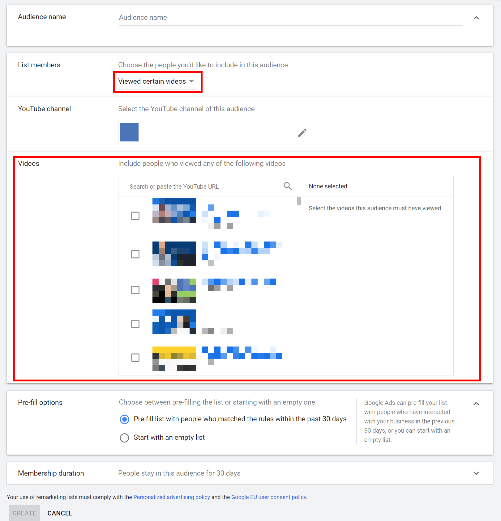Viewport: 501px width, 521px height.
Task: Click the blue YouTube channel avatar square
Action: 129,132
